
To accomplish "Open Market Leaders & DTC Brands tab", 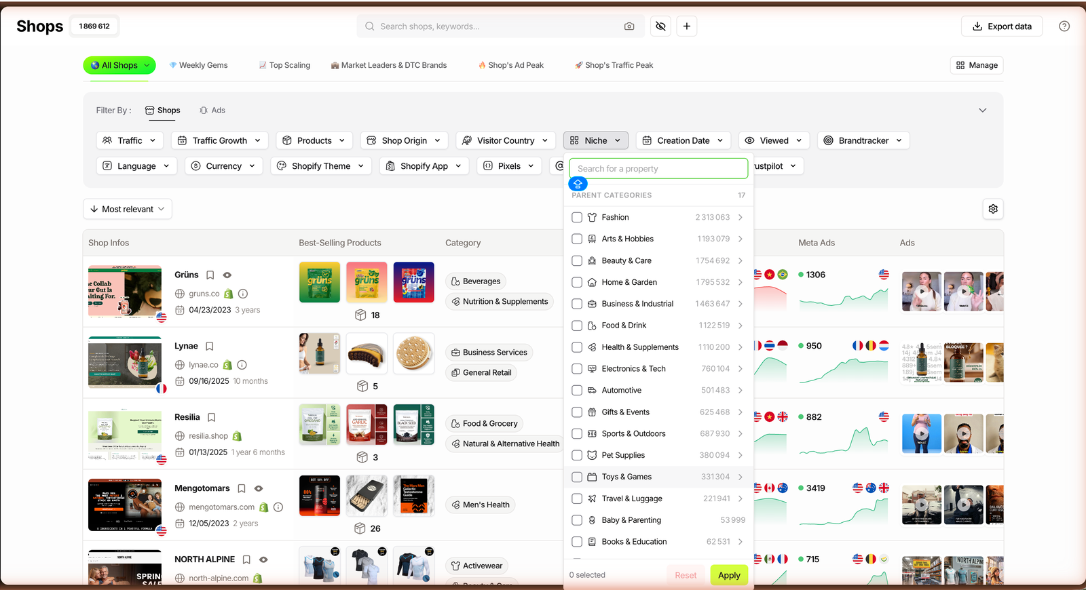I will 389,65.
